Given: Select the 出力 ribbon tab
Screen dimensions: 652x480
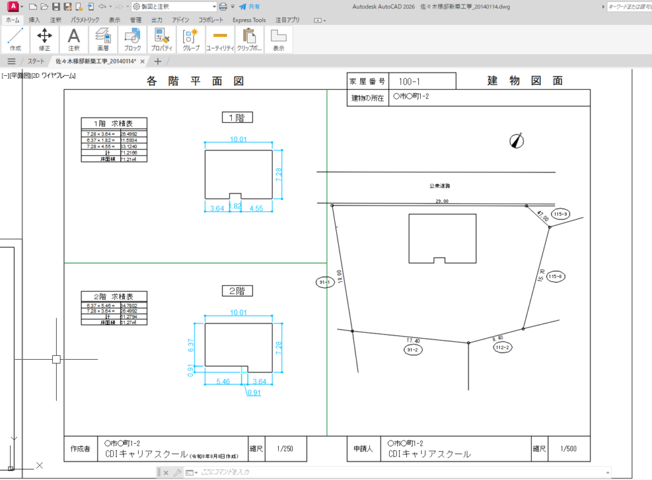Looking at the screenshot, I should pyautogui.click(x=157, y=20).
